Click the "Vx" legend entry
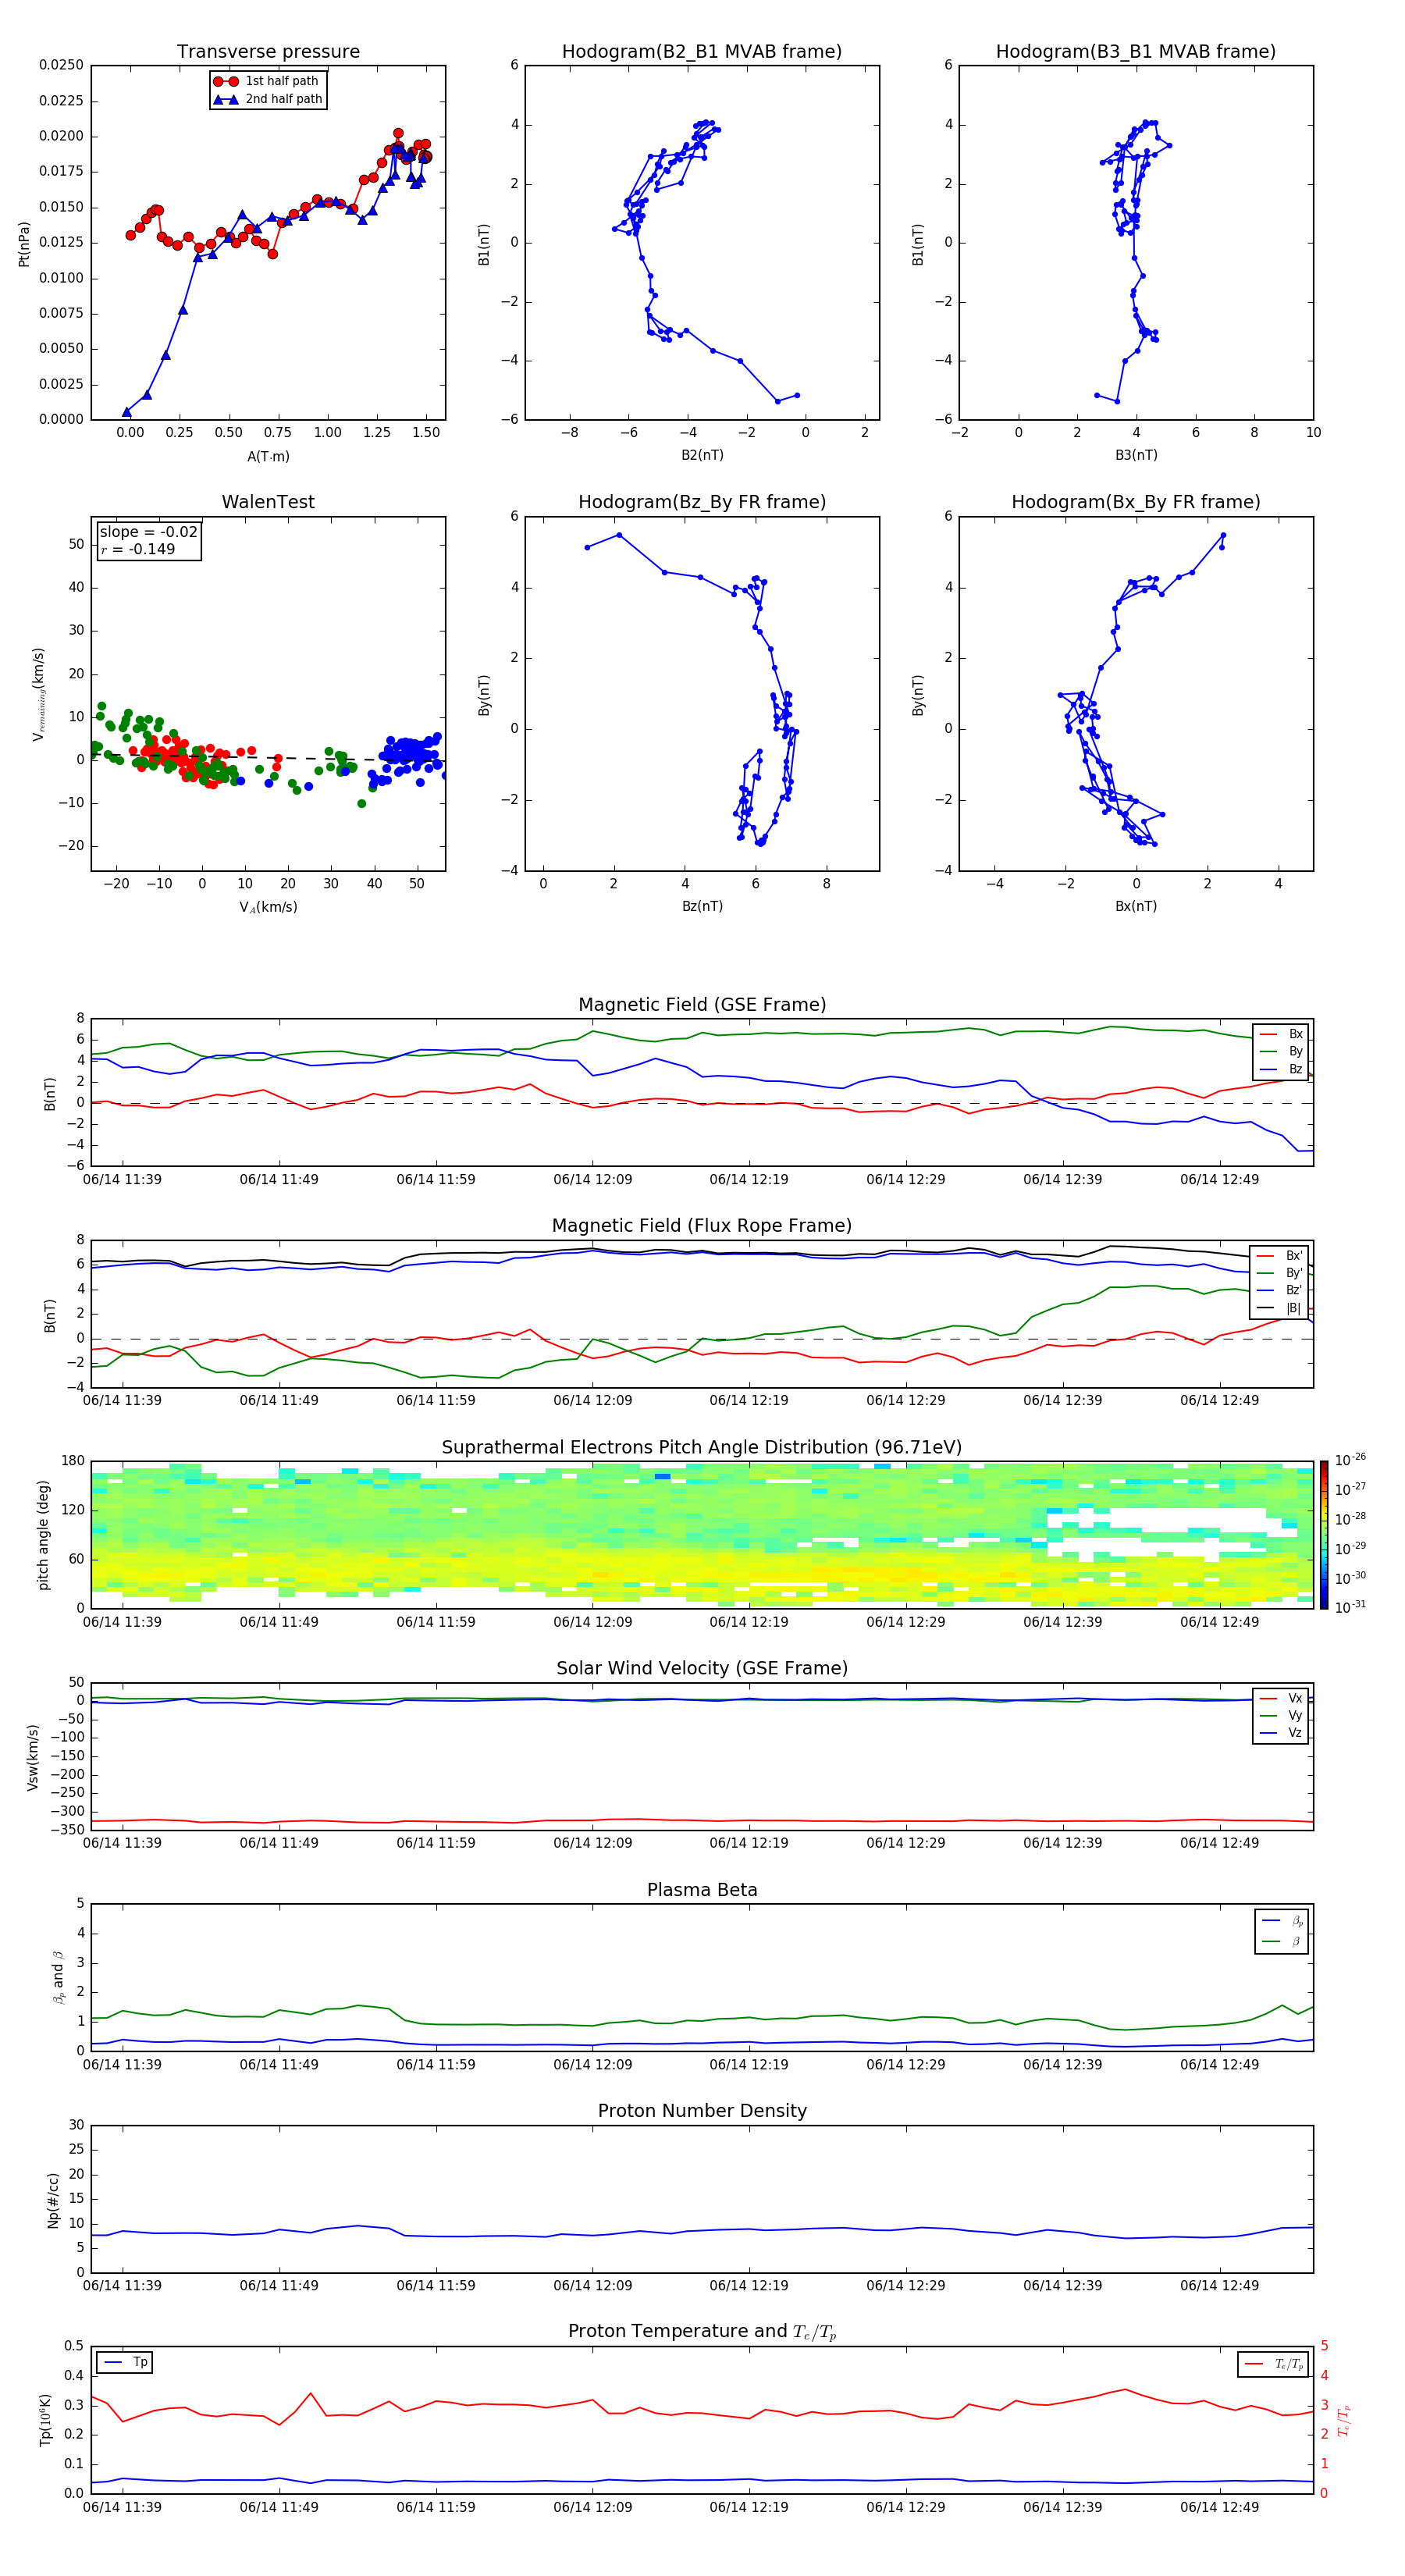This screenshot has height=2576, width=1405. point(1282,1698)
